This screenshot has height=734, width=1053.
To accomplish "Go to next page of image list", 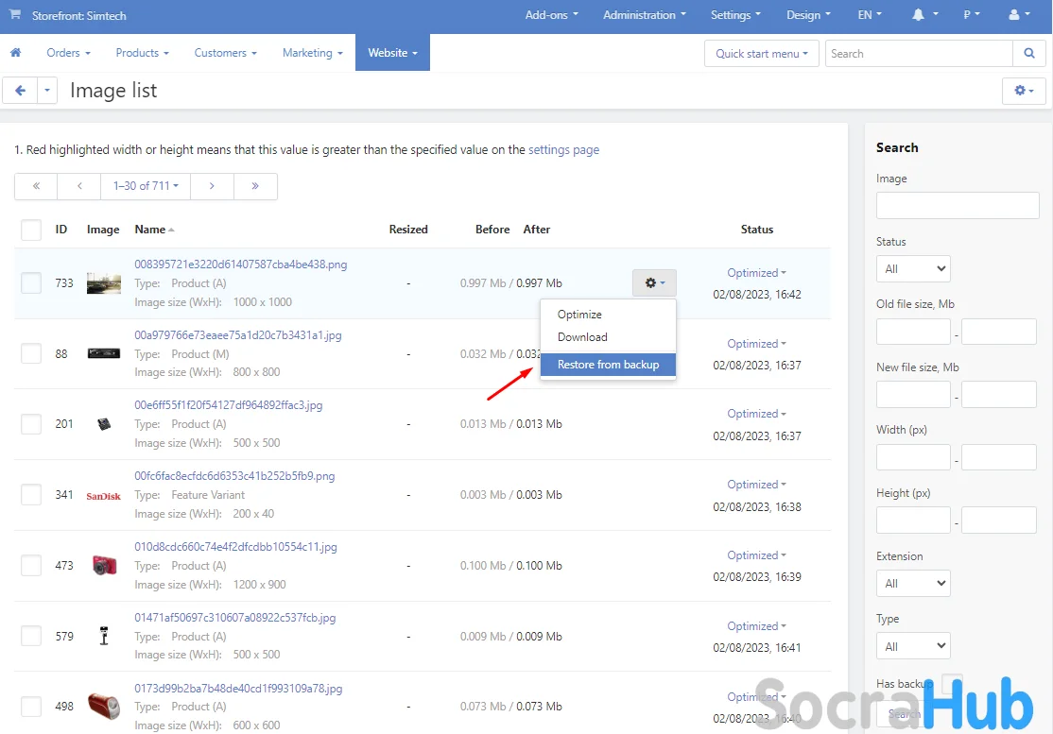I will 212,186.
